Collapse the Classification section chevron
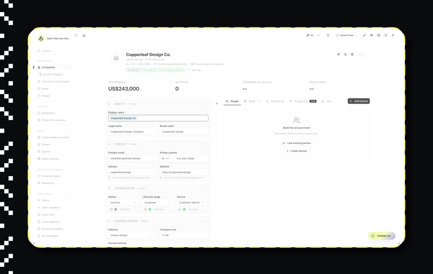Image resolution: width=433 pixels, height=274 pixels. click(206, 188)
